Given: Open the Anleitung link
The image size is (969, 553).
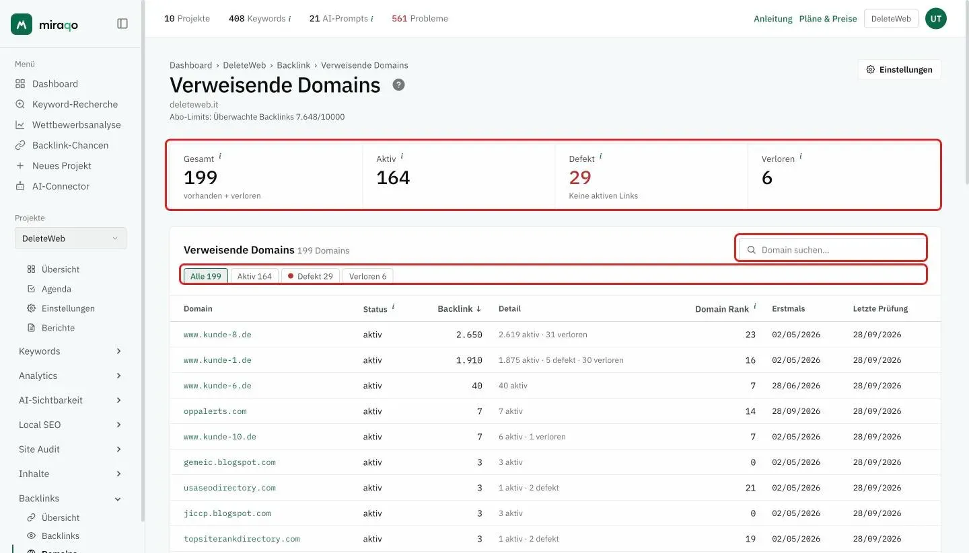Looking at the screenshot, I should [x=773, y=19].
